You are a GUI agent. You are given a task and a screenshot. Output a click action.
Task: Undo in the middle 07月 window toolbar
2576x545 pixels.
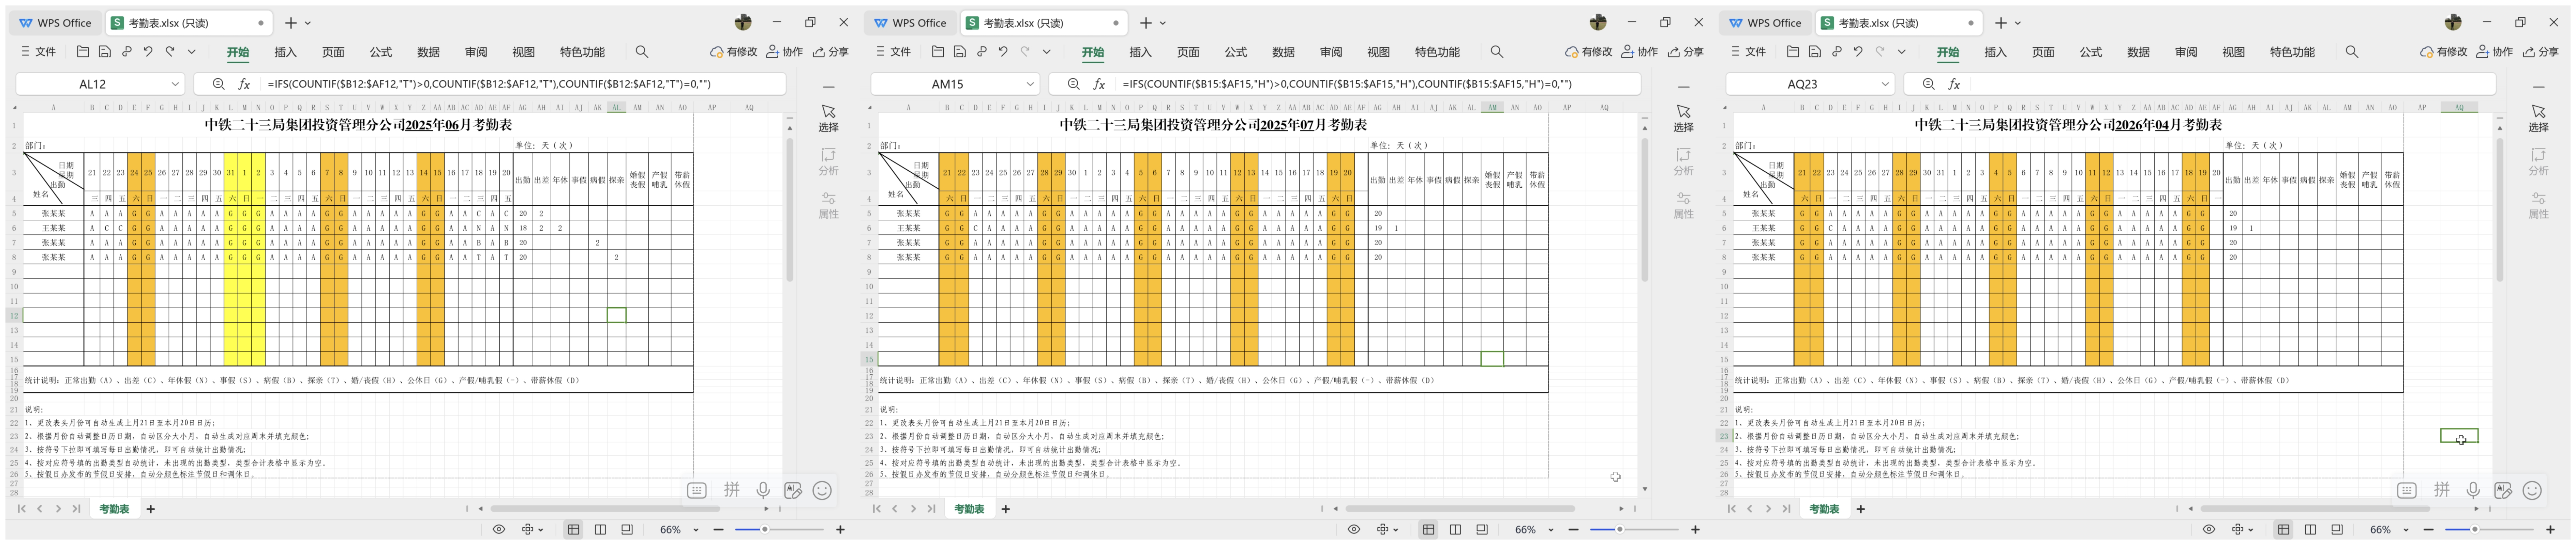(x=1003, y=52)
